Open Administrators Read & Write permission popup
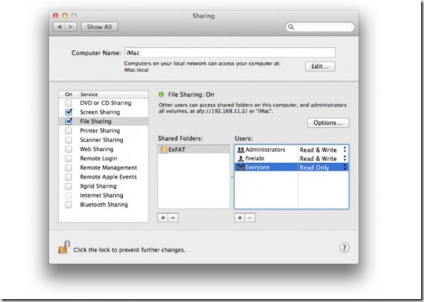The height and width of the screenshot is (302, 424). click(x=323, y=150)
